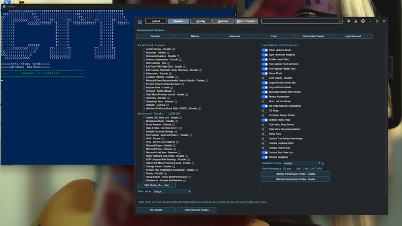The height and width of the screenshot is (226, 402).
Task: Open the Config tab
Action: tap(201, 21)
